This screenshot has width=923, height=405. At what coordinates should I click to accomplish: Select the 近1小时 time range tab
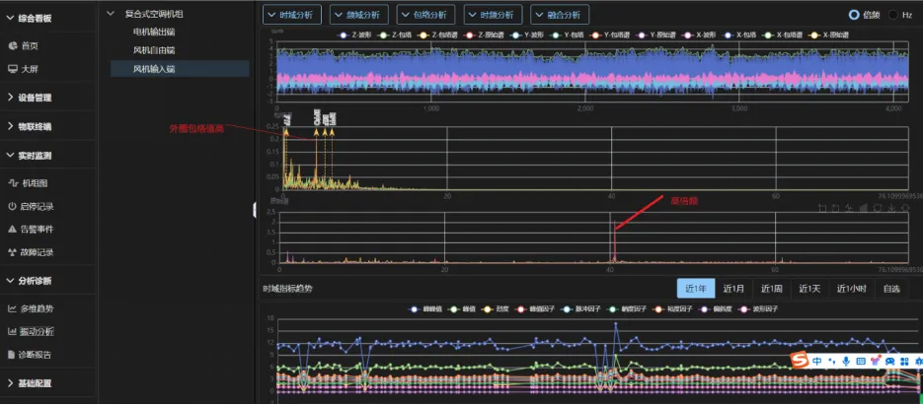(852, 289)
